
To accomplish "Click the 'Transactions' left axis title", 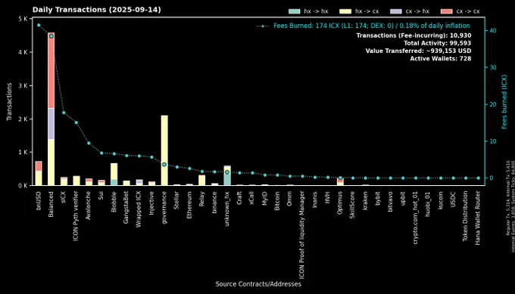I will tap(9, 101).
